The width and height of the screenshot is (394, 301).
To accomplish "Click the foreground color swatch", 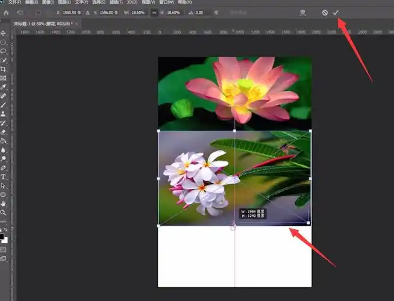I will 3,235.
